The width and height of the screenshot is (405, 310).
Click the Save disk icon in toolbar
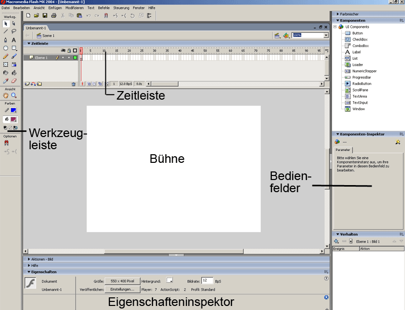pyautogui.click(x=46, y=16)
